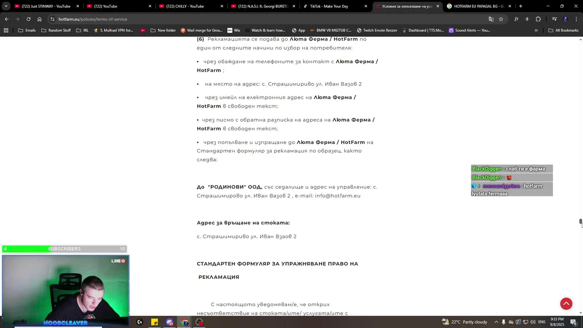Image resolution: width=583 pixels, height=328 pixels.
Task: Open the Random Stuff bookmark folder
Action: tap(56, 31)
